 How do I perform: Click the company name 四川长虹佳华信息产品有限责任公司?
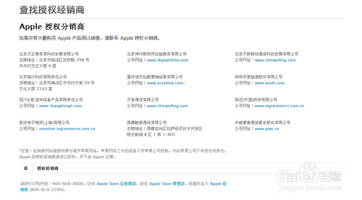[x=51, y=100]
